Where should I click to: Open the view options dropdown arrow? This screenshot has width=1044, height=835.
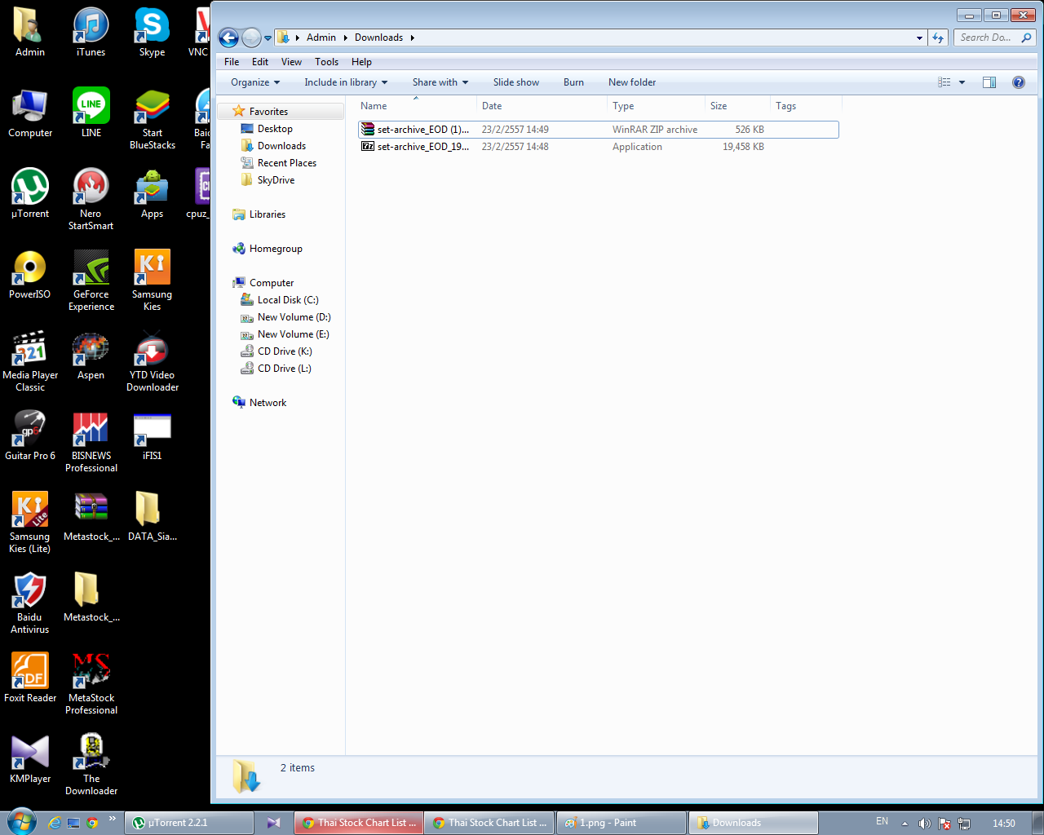pyautogui.click(x=962, y=82)
